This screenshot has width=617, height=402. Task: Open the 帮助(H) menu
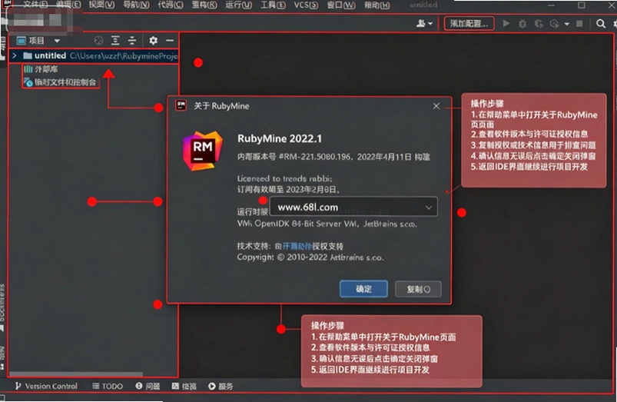click(377, 5)
